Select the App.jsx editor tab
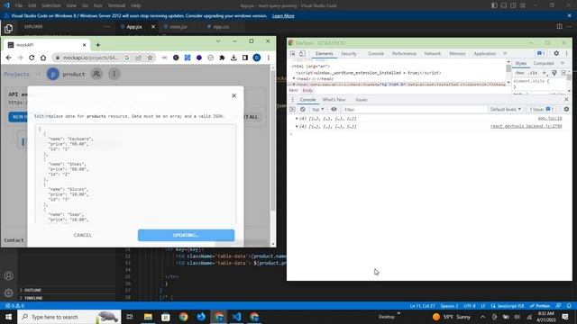Image resolution: width=577 pixels, height=324 pixels. pyautogui.click(x=134, y=27)
